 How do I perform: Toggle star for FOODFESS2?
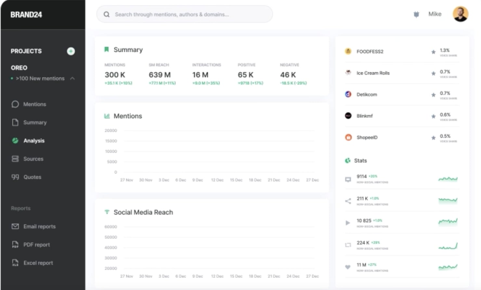(x=433, y=52)
